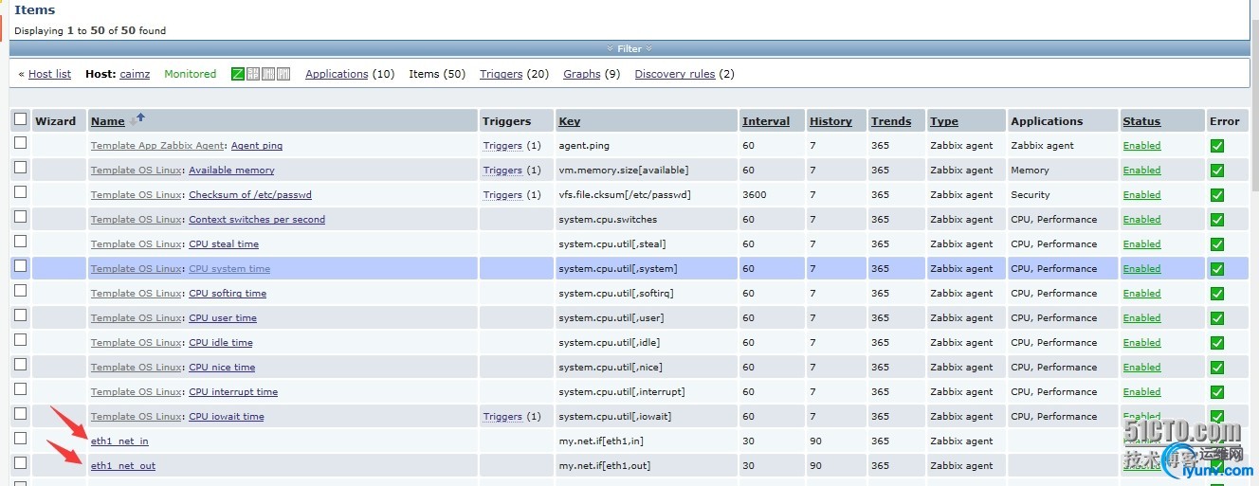Click the sort arrow next to Name
This screenshot has height=486, width=1259.
(x=139, y=118)
